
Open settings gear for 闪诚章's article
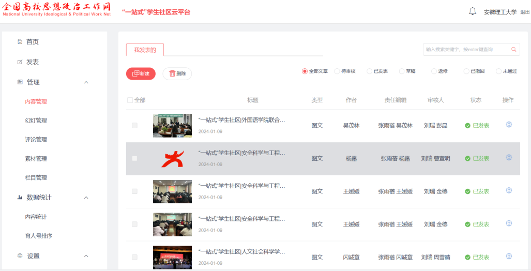click(509, 257)
